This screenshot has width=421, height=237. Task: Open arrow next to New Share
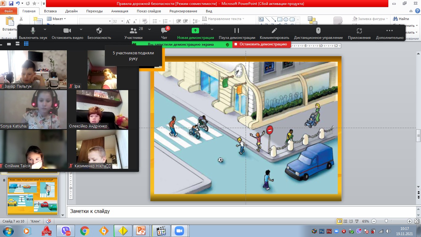[212, 29]
